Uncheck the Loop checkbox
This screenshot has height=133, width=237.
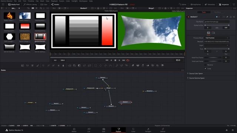pyautogui.click(x=205, y=69)
